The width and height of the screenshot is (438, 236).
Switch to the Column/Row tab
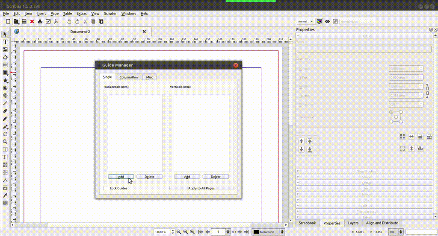pyautogui.click(x=129, y=77)
